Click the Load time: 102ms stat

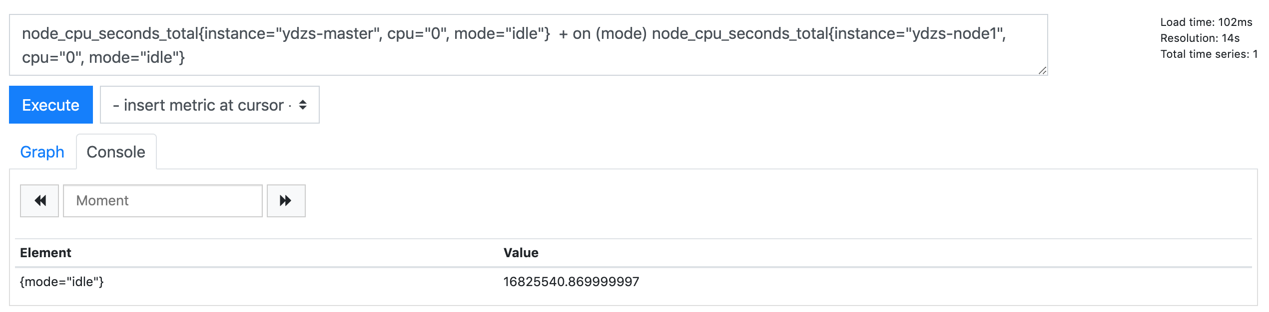1206,22
